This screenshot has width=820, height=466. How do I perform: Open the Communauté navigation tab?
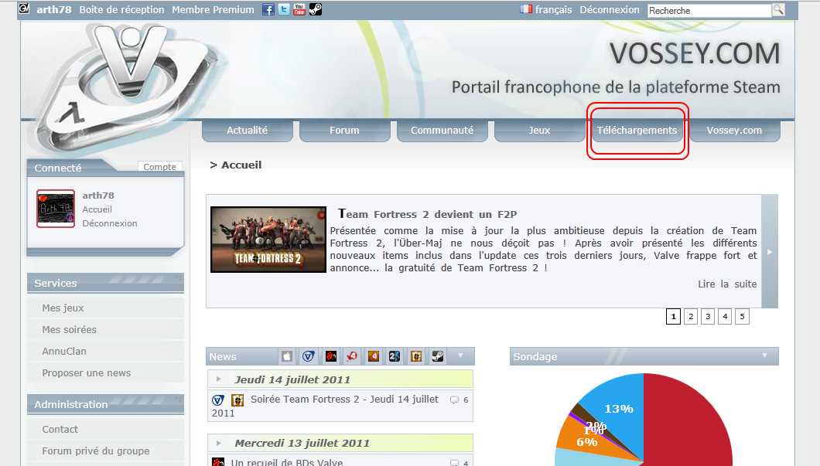[442, 131]
